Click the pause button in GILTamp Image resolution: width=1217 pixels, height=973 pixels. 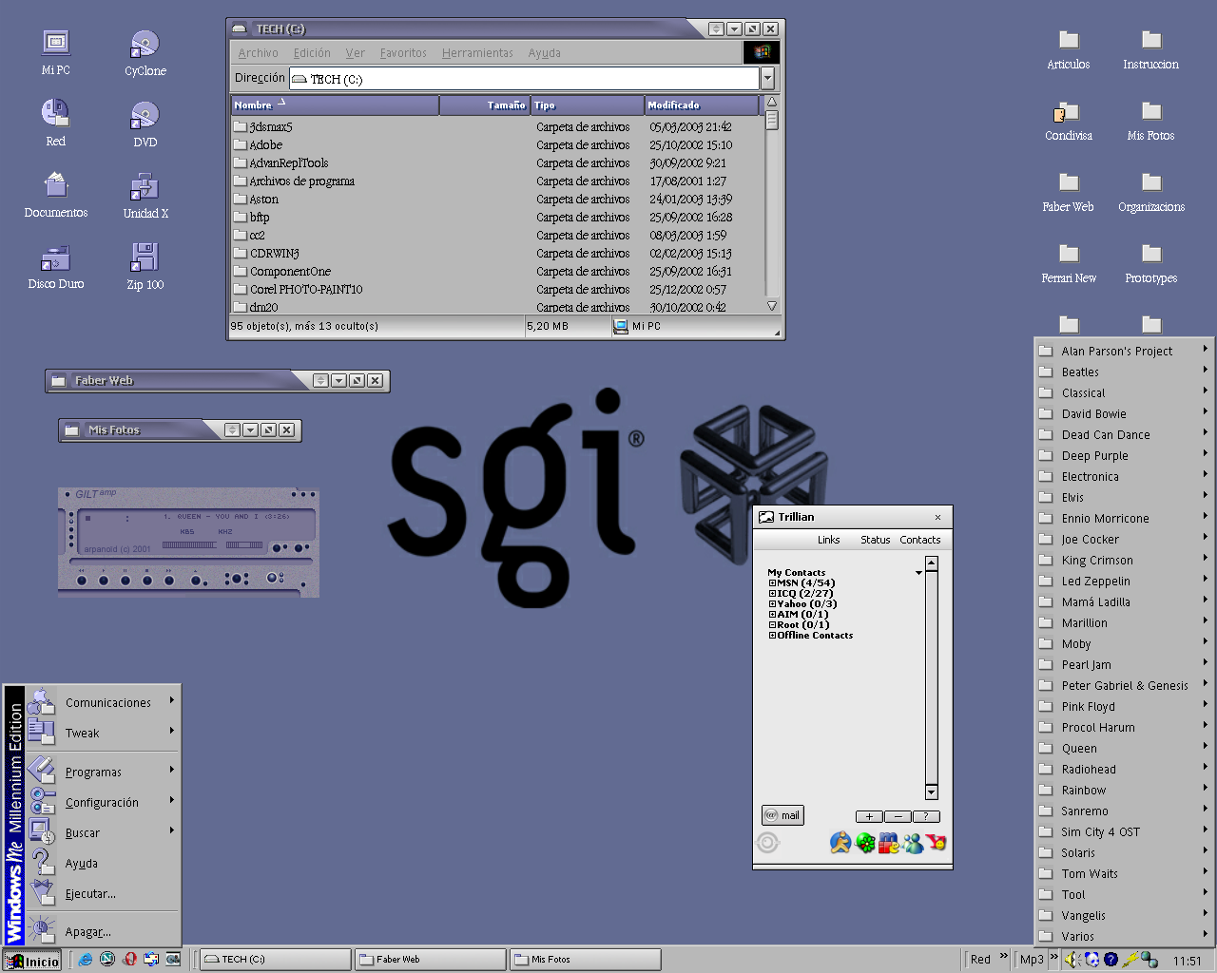[125, 580]
